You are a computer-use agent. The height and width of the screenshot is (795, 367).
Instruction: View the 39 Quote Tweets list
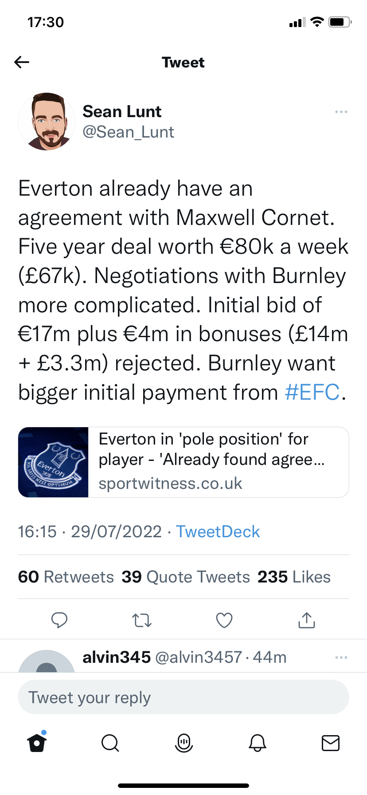pyautogui.click(x=186, y=577)
